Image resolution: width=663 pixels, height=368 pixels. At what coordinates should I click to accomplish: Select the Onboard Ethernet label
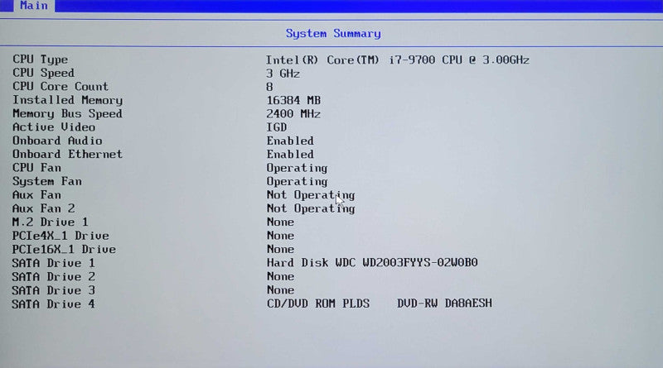click(x=68, y=154)
